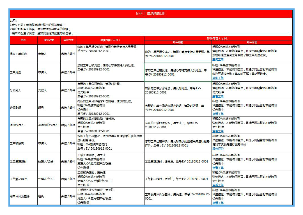Select the 邮件标题 sub-header cell
The height and width of the screenshot is (215, 303).
pyautogui.click(x=178, y=43)
